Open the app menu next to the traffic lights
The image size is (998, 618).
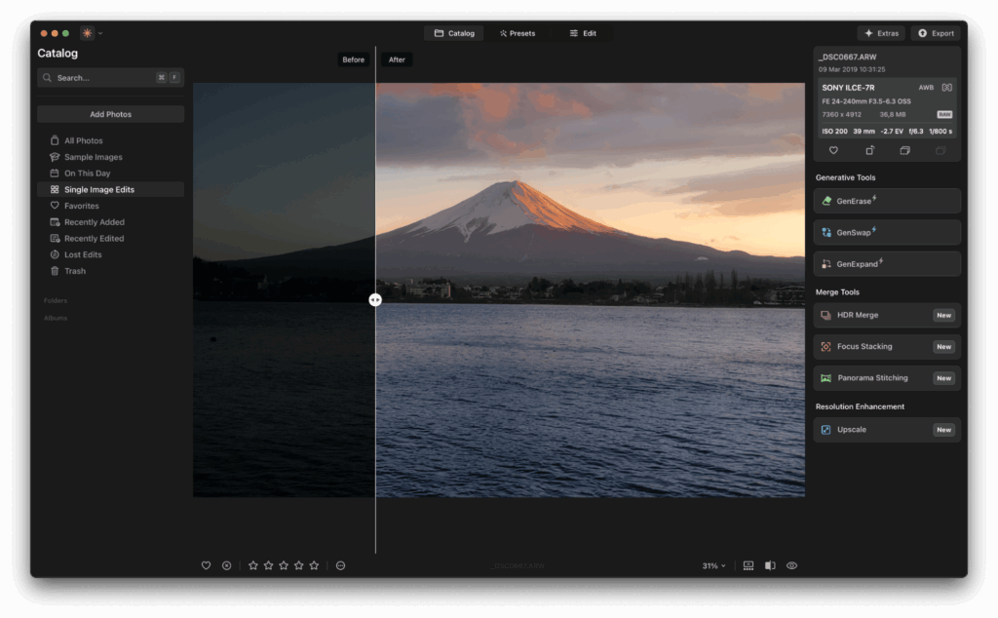tap(87, 32)
